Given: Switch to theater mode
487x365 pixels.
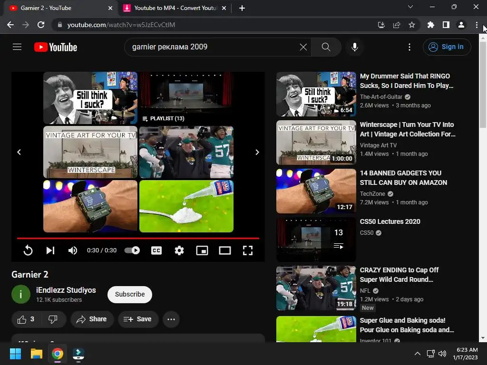Looking at the screenshot, I should tap(225, 250).
